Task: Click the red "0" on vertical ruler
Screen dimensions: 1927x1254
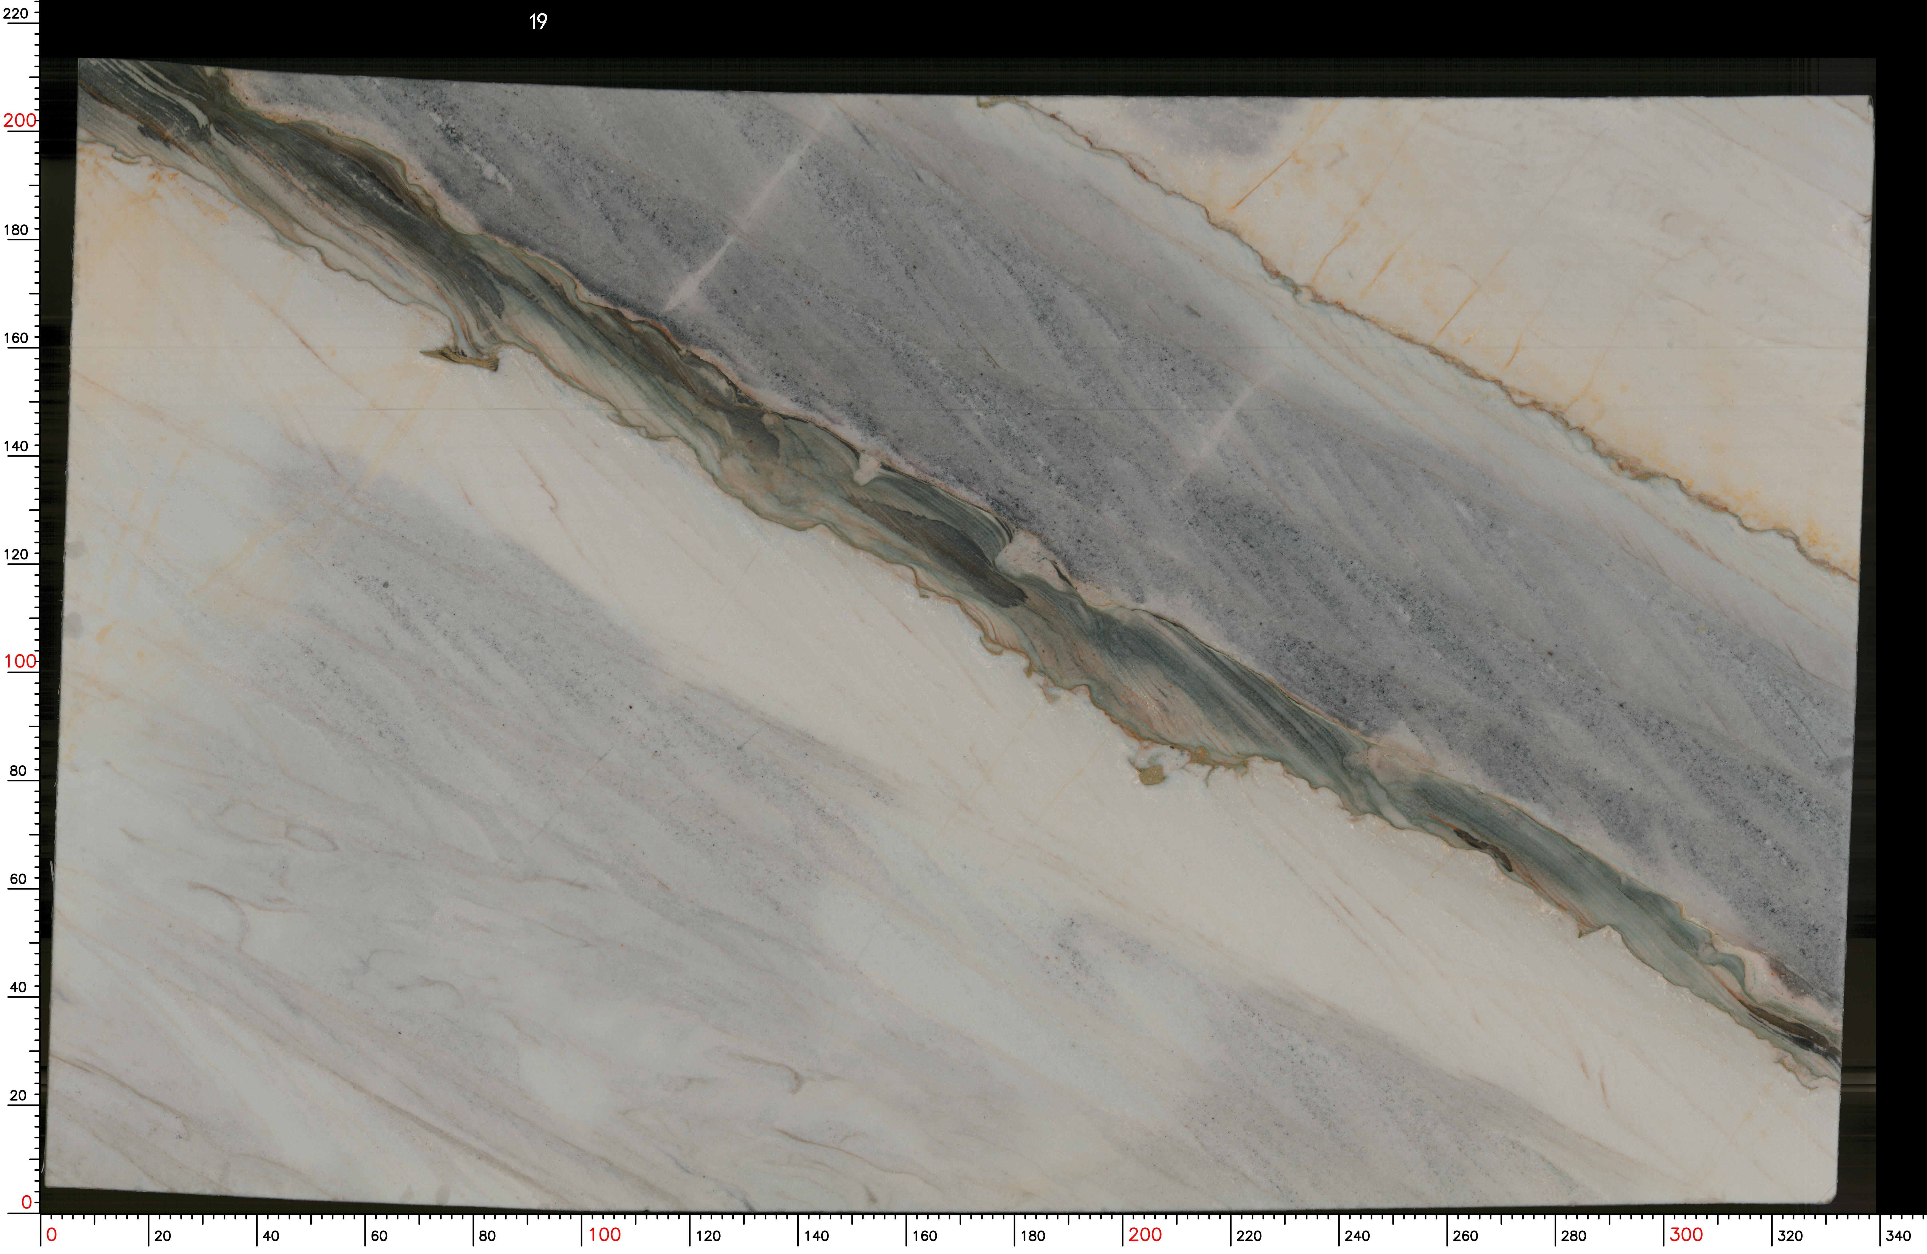Action: [x=26, y=1202]
